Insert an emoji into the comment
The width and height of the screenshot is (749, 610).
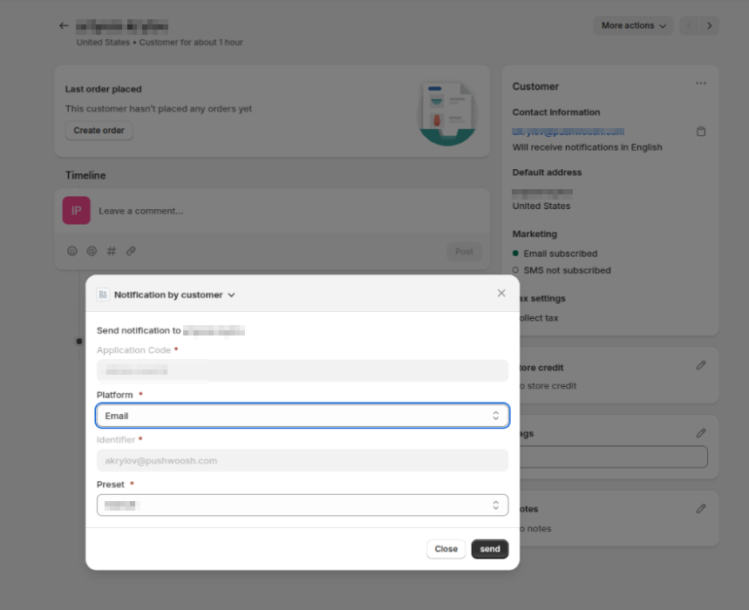72,251
